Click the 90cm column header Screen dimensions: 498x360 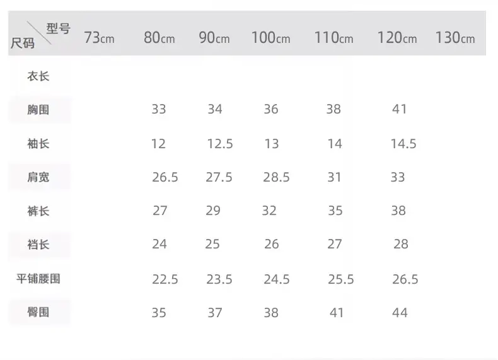click(214, 38)
